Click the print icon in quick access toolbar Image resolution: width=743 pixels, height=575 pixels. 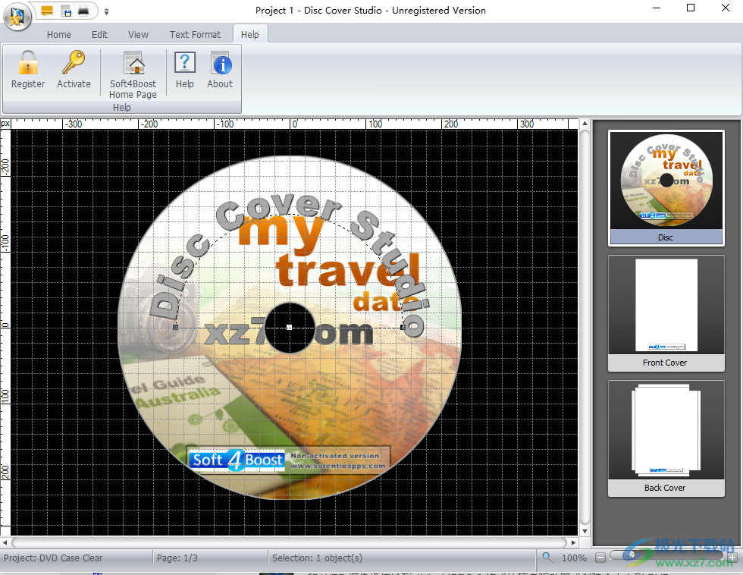(x=83, y=11)
